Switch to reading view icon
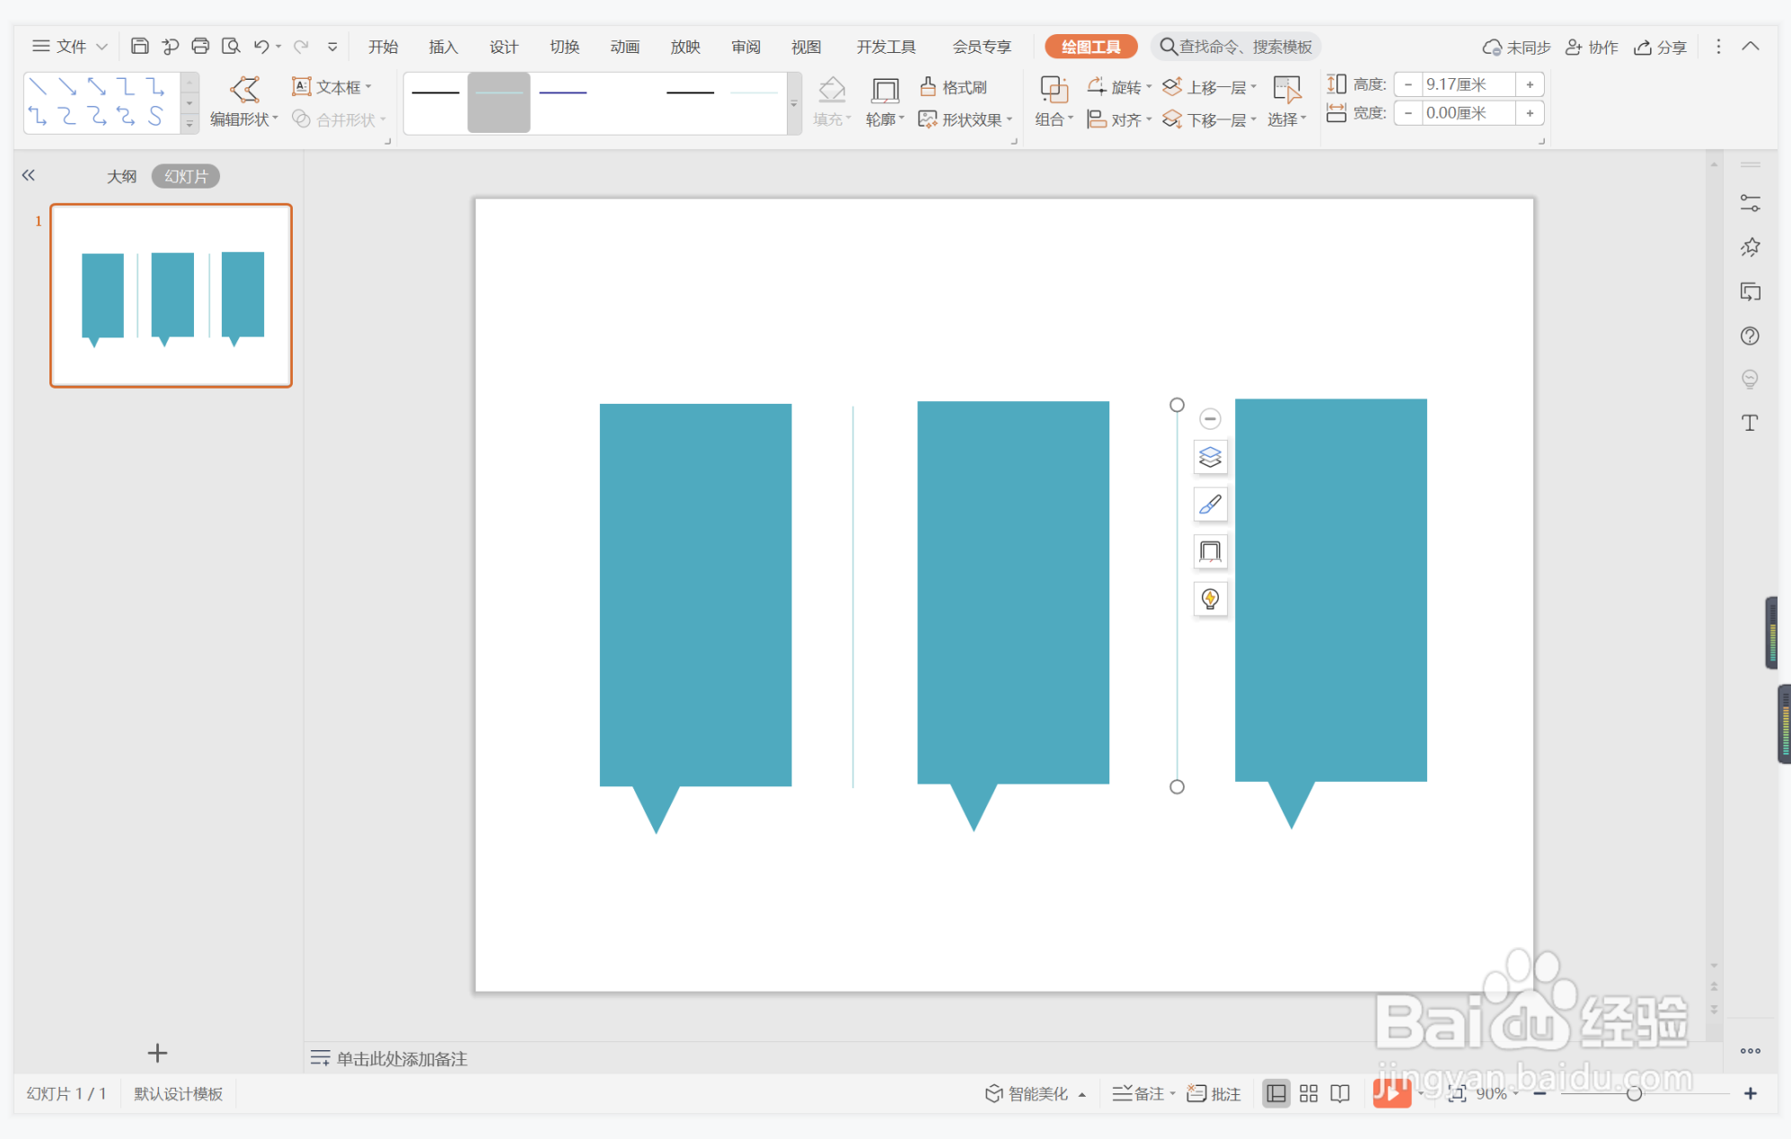 [x=1340, y=1093]
